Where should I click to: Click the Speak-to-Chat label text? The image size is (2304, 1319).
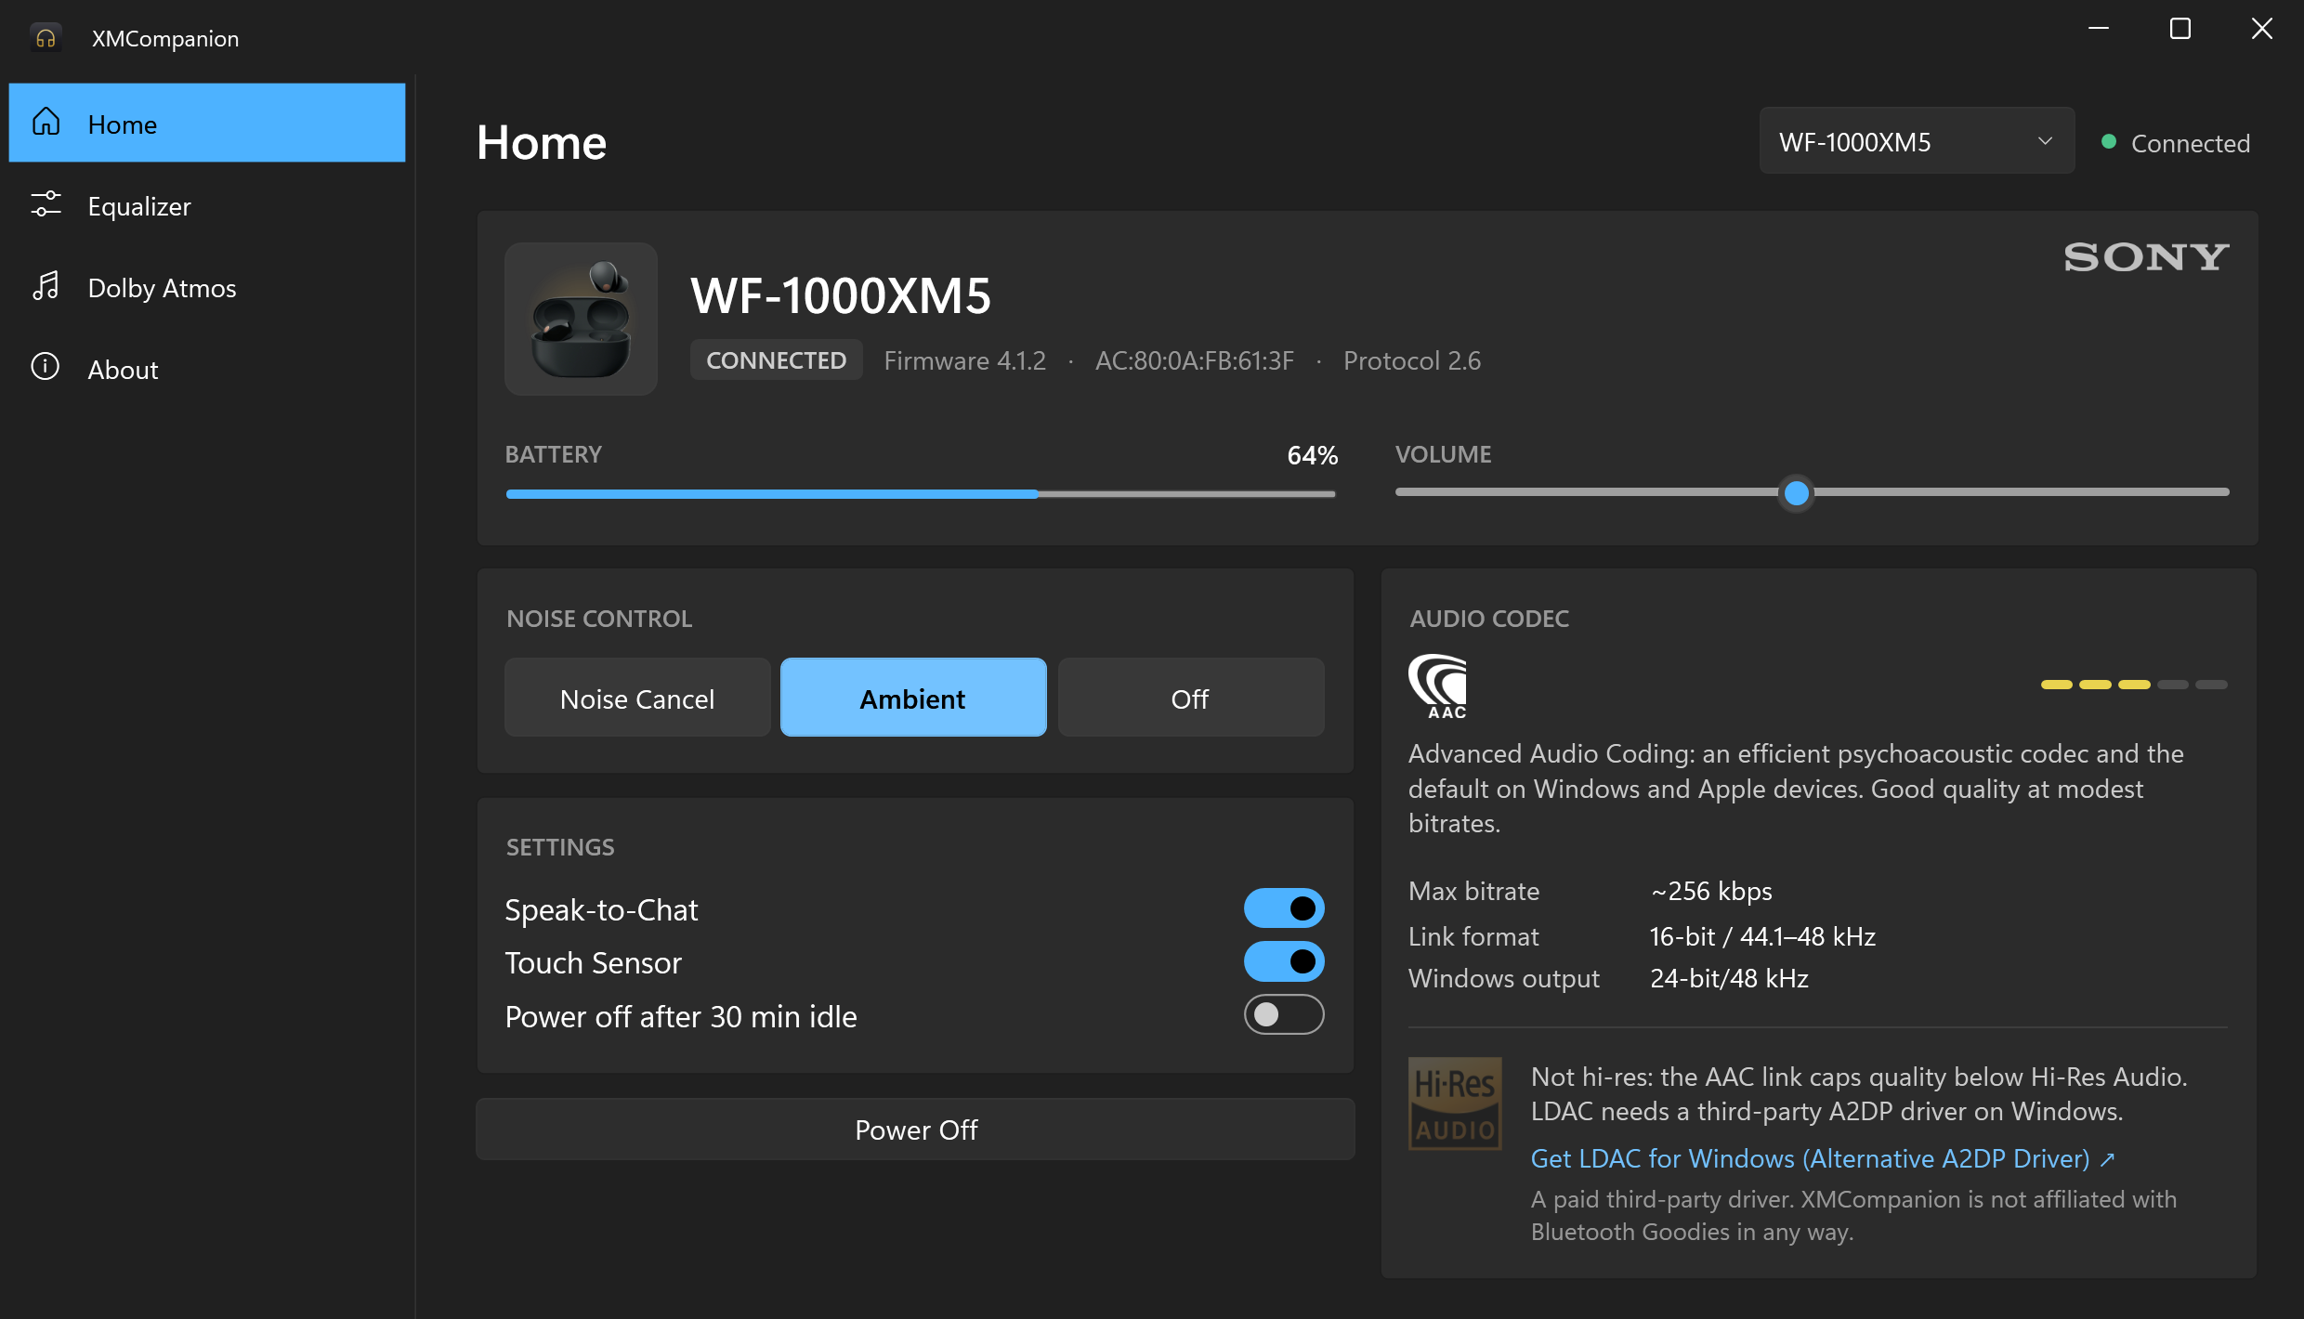point(601,909)
